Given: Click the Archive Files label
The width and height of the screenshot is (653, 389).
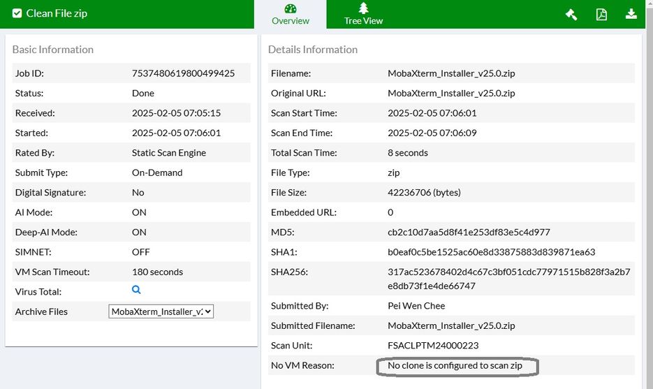Looking at the screenshot, I should (x=41, y=311).
